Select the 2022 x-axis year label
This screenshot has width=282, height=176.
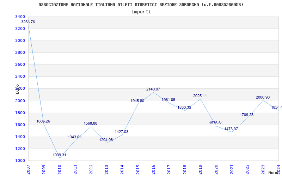[x=247, y=170]
